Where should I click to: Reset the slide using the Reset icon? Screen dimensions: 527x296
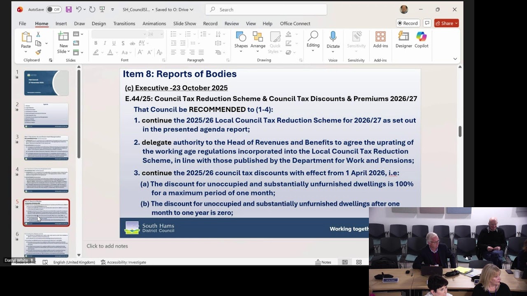[76, 43]
